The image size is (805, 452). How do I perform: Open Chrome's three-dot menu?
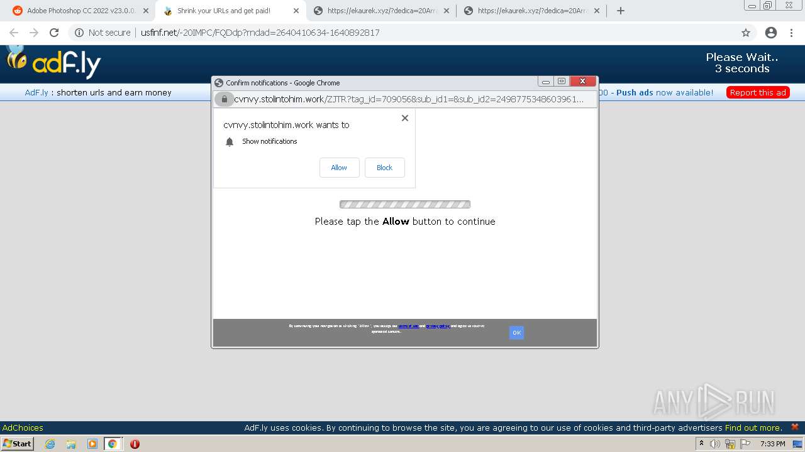tap(791, 33)
